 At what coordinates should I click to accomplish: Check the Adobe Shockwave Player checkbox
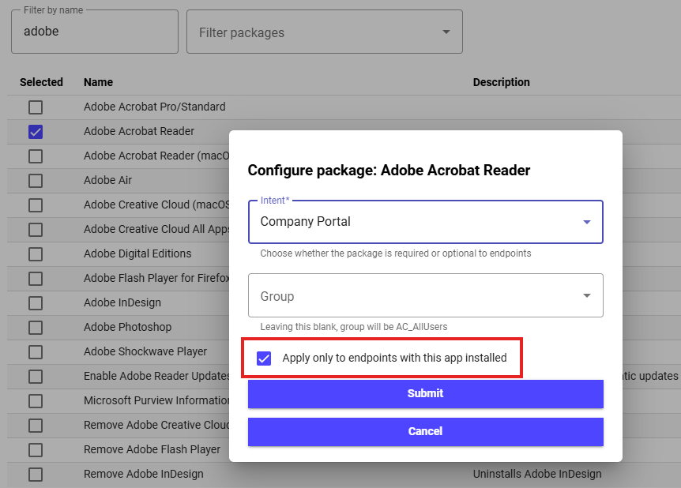point(36,352)
